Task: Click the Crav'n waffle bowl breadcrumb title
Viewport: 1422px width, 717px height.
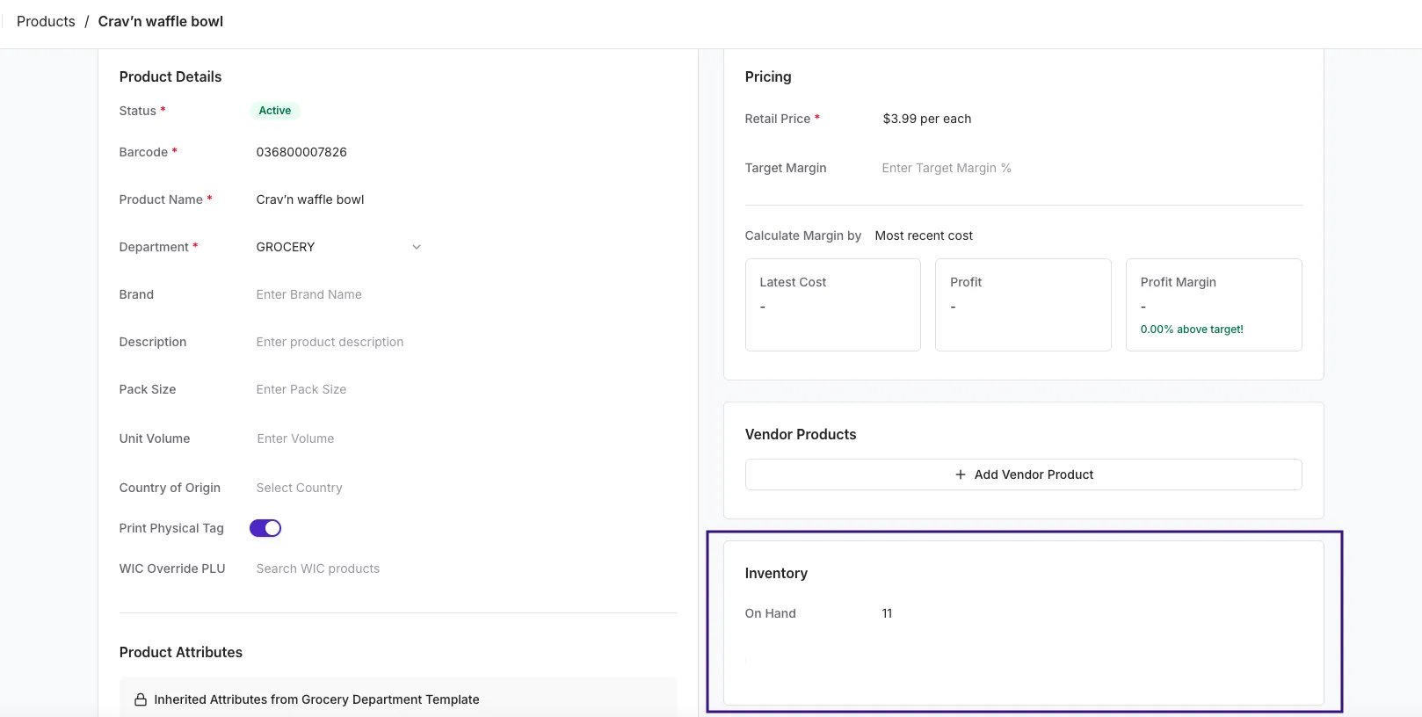Action: (x=161, y=21)
